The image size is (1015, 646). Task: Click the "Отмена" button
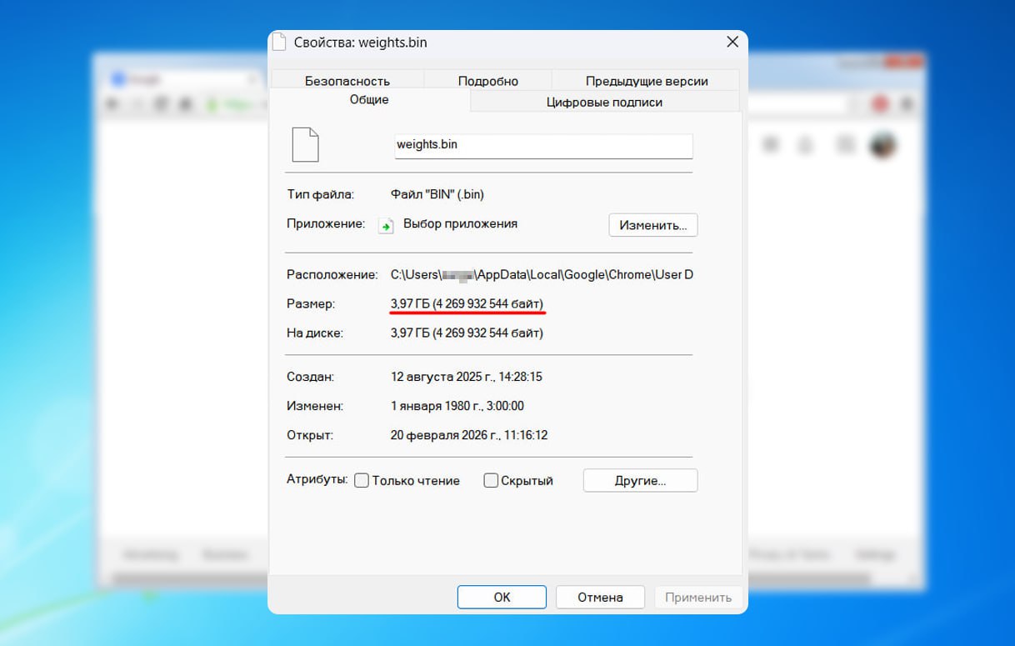tap(600, 597)
